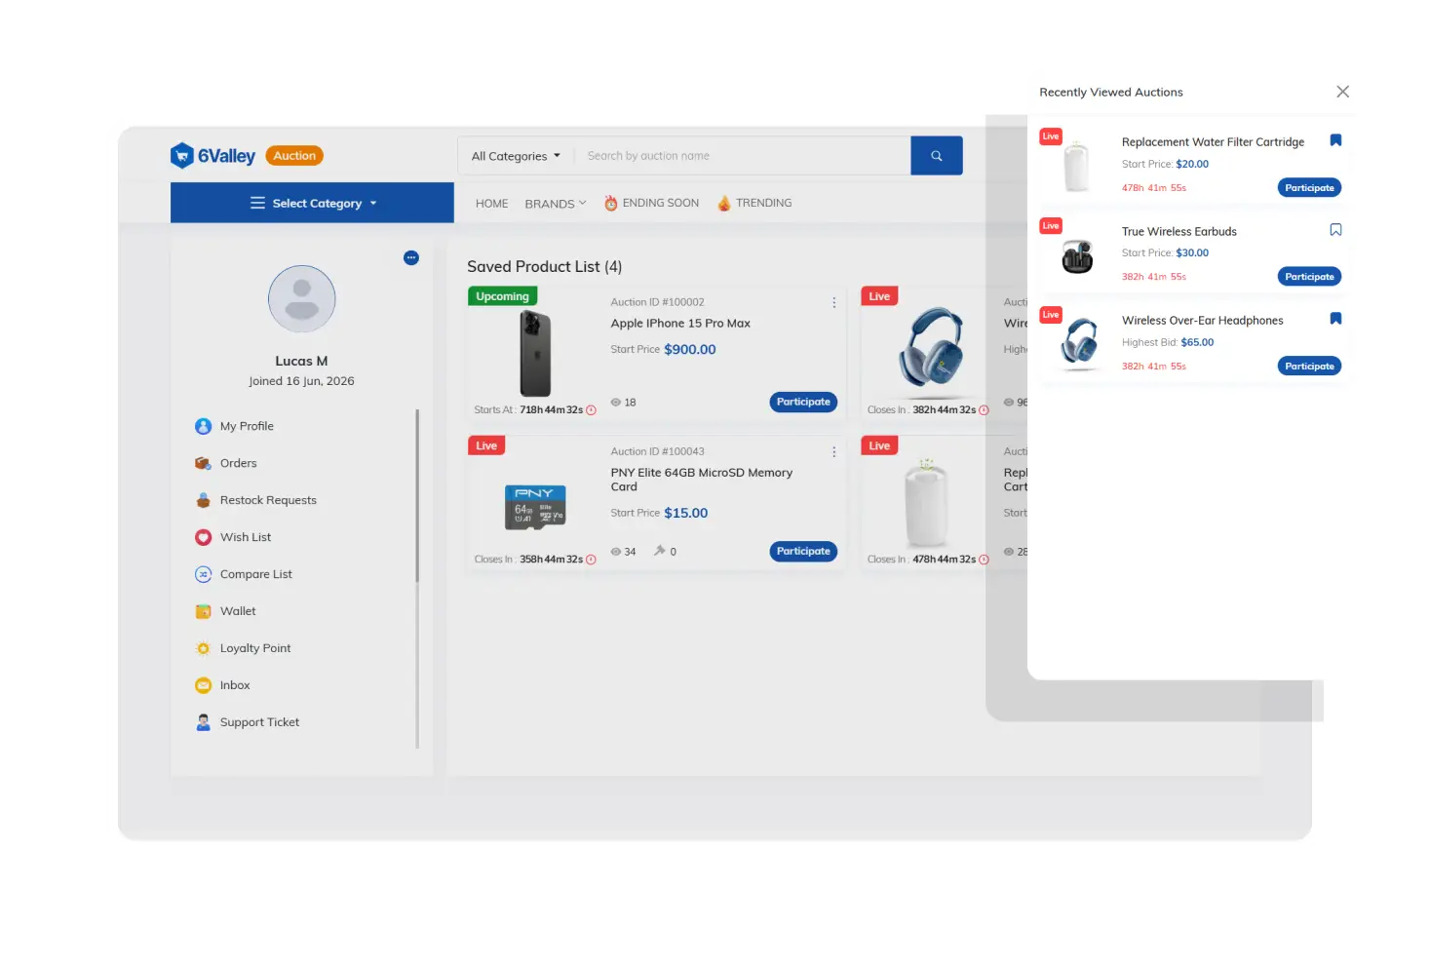
Task: Expand the Select Category menu
Action: [312, 203]
